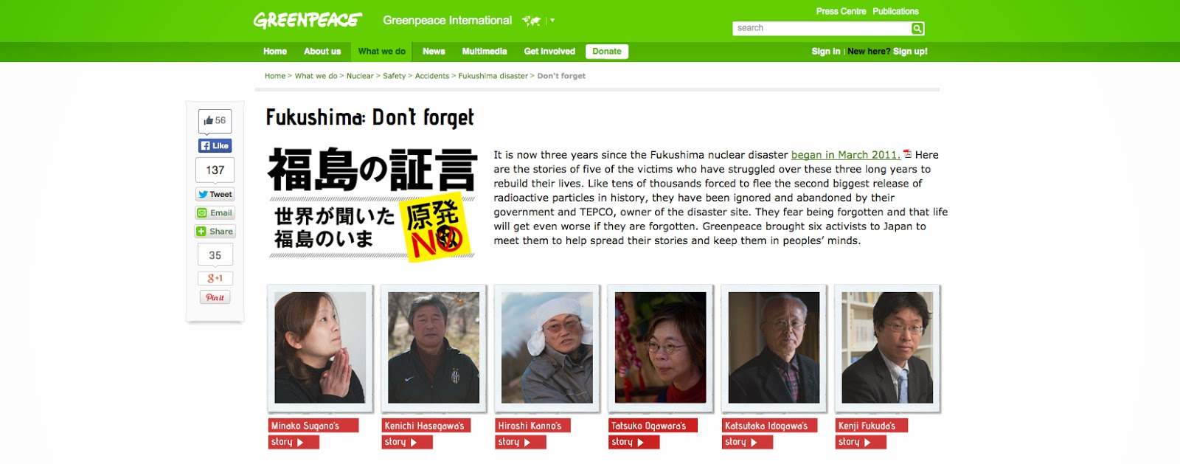Open the Greenpeace logo homepage

pyautogui.click(x=308, y=20)
